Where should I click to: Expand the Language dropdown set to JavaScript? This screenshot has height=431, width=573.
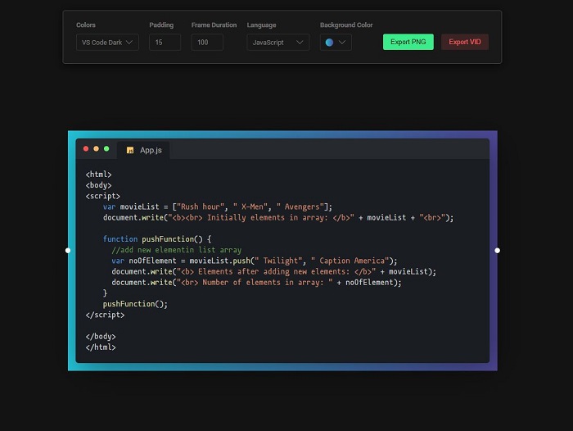277,42
